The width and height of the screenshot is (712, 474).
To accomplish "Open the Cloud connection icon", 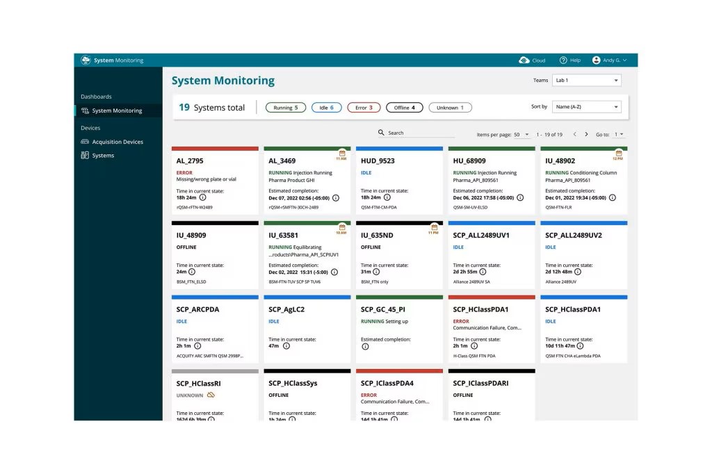I will (x=524, y=60).
